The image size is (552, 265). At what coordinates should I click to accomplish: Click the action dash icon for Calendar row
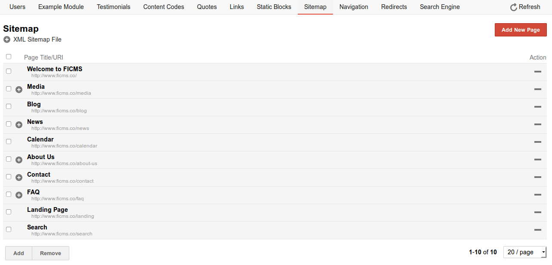tap(537, 142)
